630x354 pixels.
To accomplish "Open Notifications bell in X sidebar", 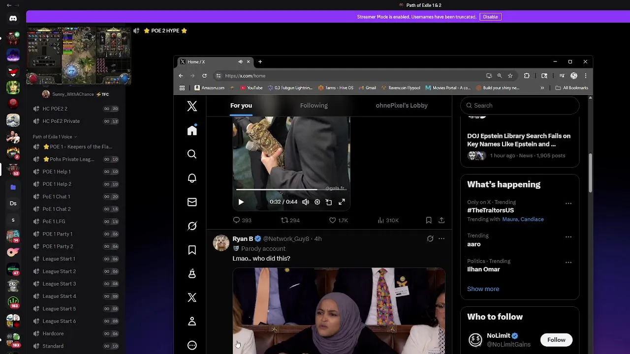I will pyautogui.click(x=192, y=178).
